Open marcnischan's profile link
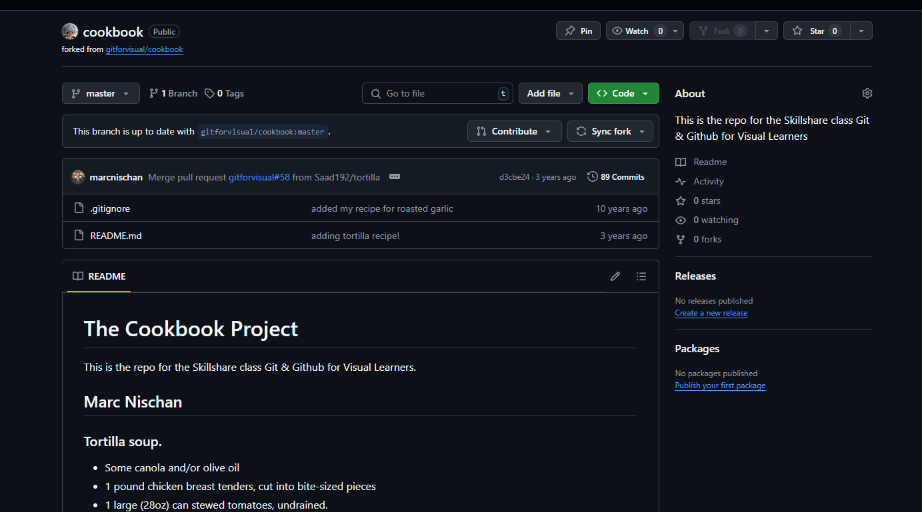Image resolution: width=922 pixels, height=512 pixels. tap(116, 177)
